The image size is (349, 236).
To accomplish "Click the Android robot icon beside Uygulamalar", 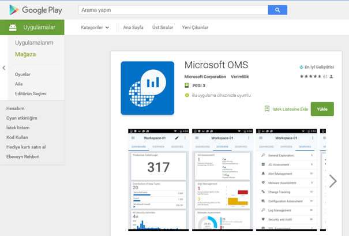I will 13,27.
